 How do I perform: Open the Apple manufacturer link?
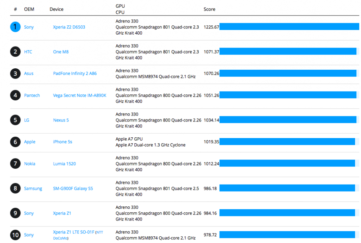[x=30, y=142]
